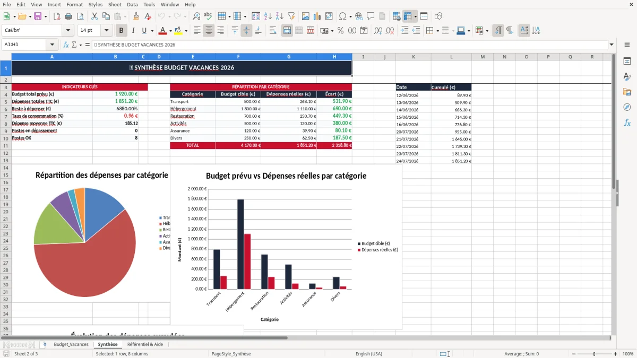Open the Function Wizard fx icon
The image size is (637, 358).
tap(66, 45)
